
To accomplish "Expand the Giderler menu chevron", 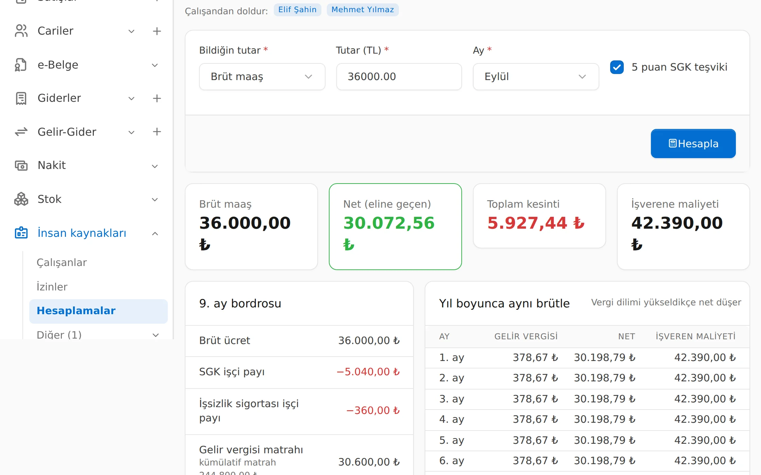I will [131, 98].
